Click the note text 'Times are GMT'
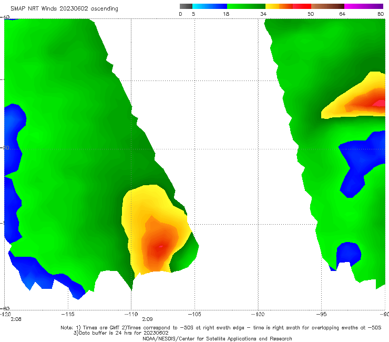The height and width of the screenshot is (342, 389). pos(101,328)
